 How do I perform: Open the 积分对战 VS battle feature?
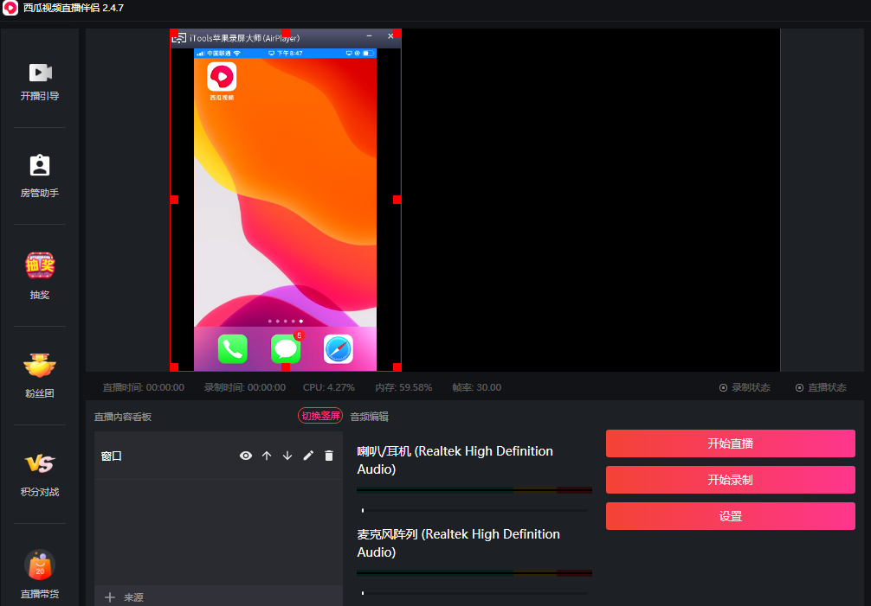pyautogui.click(x=40, y=475)
